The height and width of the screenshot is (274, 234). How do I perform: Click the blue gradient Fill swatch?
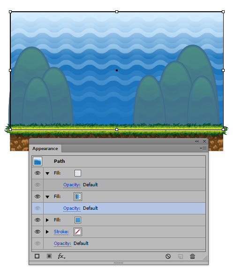coord(78,197)
